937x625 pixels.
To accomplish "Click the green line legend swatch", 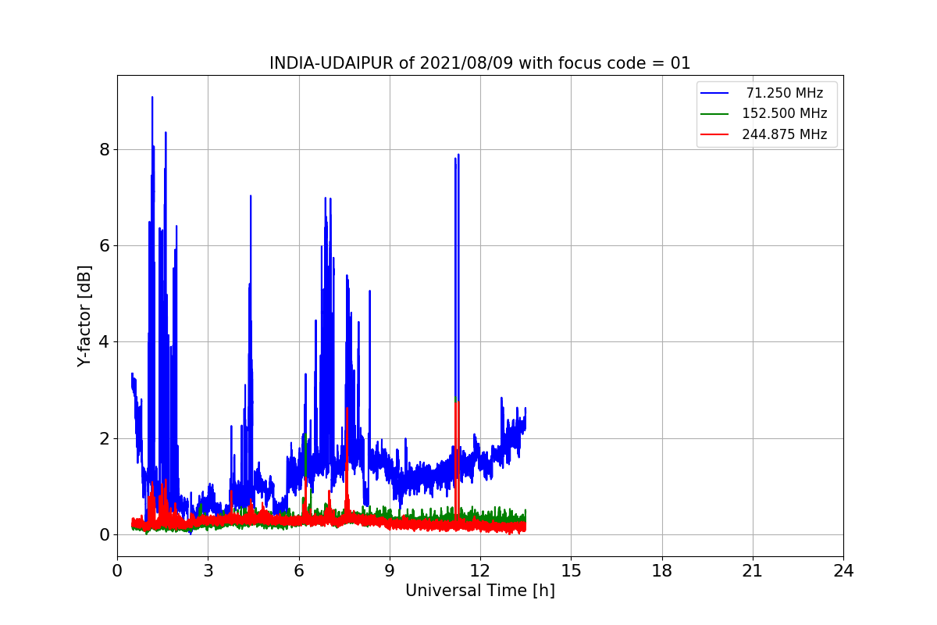I will 715,113.
